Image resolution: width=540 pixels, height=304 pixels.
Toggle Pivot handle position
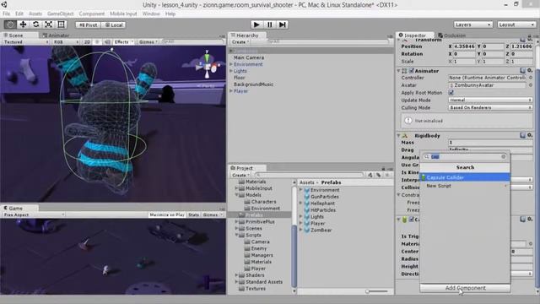pos(88,24)
